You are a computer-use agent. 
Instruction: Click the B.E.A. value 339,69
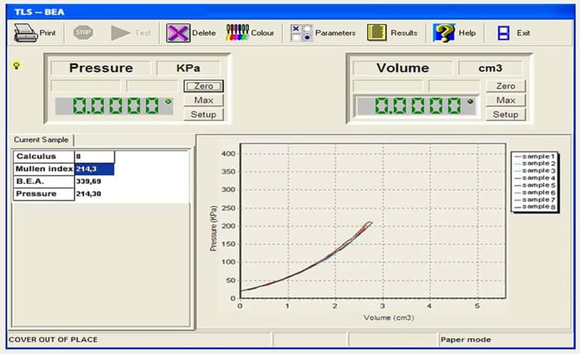tap(89, 181)
